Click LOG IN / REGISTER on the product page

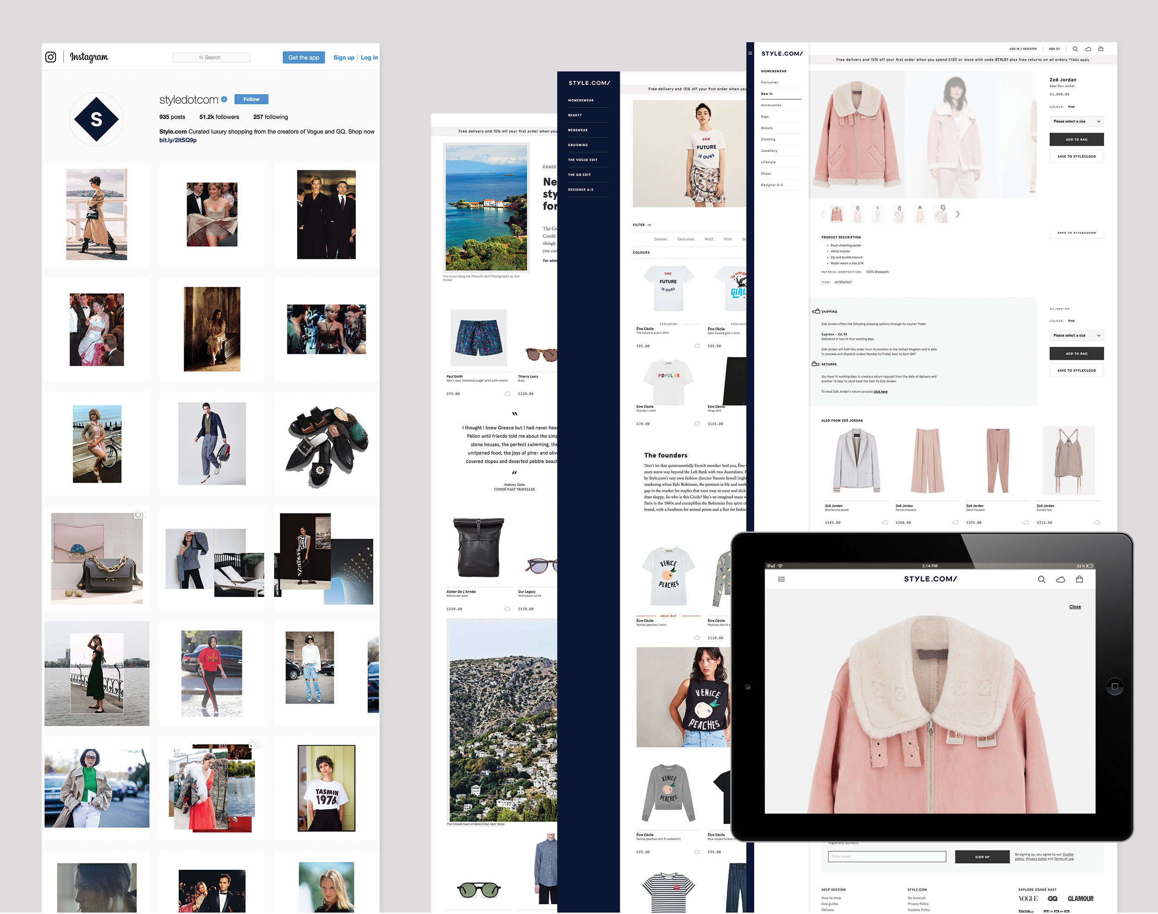[x=1023, y=49]
